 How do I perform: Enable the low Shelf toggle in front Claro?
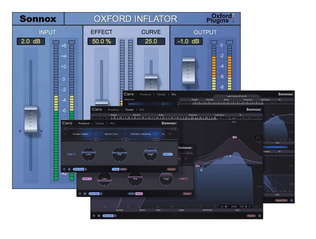(x=71, y=154)
